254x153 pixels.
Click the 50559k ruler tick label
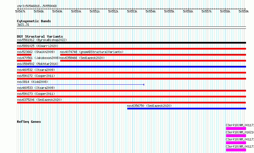pos(244,11)
